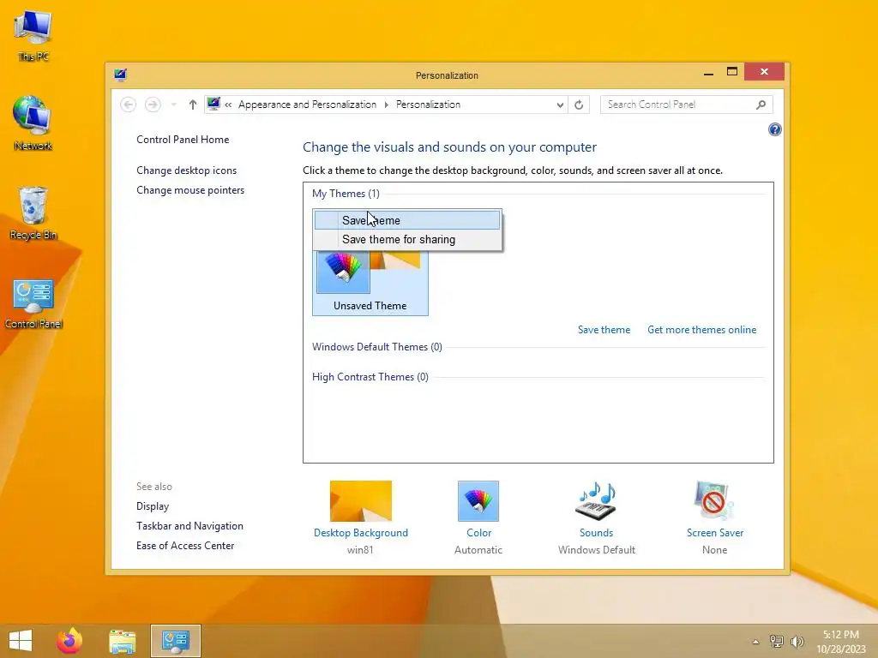Open the network tray icon
This screenshot has height=658, width=878.
(776, 641)
